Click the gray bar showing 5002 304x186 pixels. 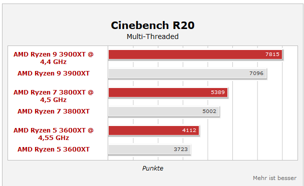pos(164,111)
